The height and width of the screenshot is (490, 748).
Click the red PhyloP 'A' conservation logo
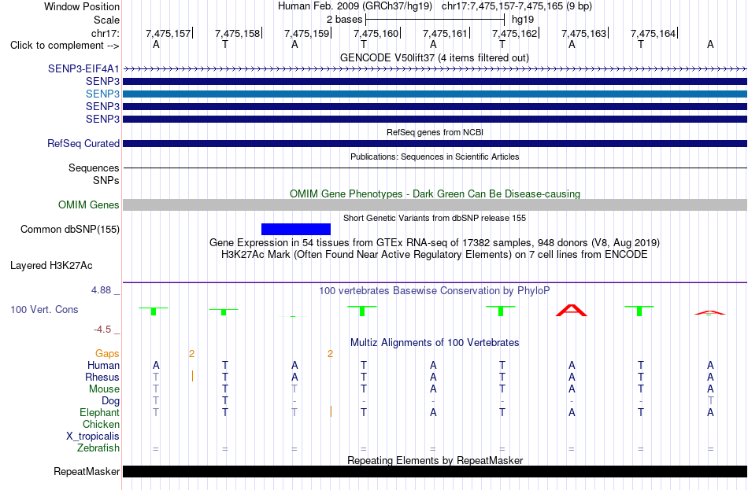[x=572, y=311]
